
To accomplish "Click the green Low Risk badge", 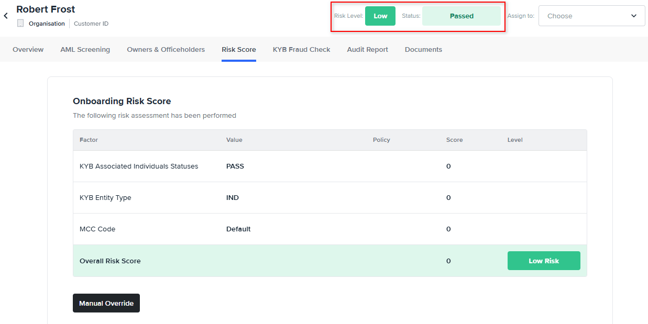I will (543, 261).
